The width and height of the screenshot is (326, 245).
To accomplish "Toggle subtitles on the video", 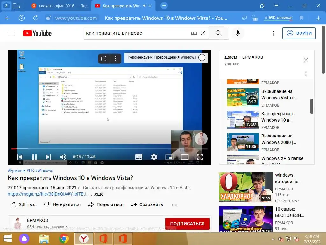I will (139, 157).
